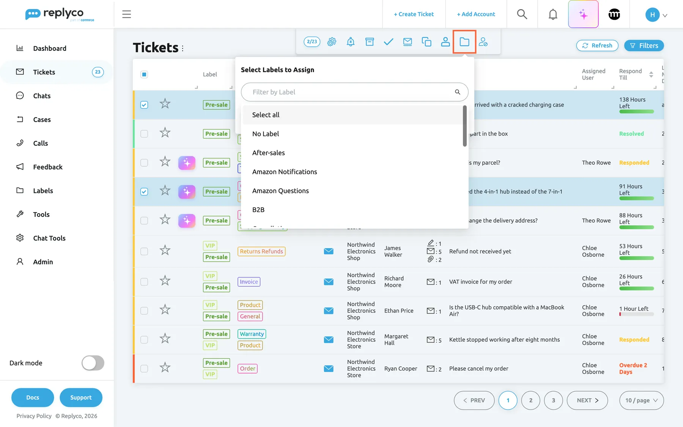The image size is (683, 427).
Task: Toggle the Dark mode switch
Action: (93, 363)
